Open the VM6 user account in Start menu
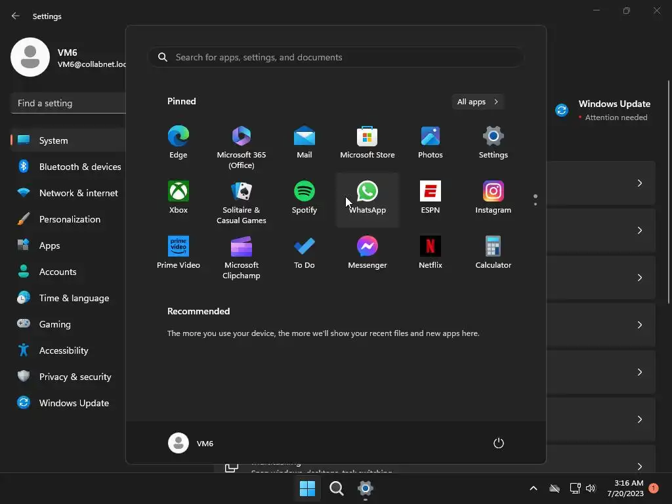 coord(191,443)
